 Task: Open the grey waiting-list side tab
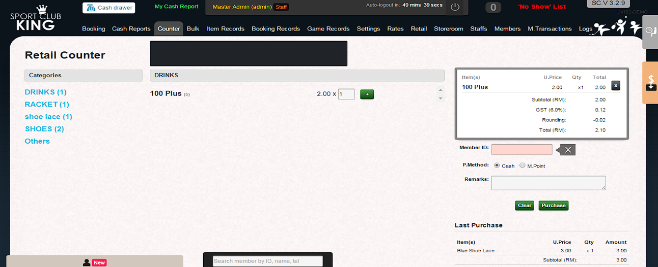click(650, 31)
